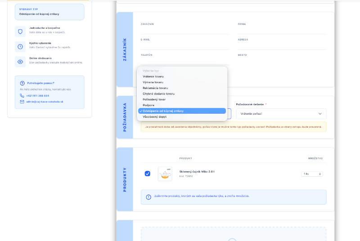Click the Množstvo column header
The height and width of the screenshot is (241, 360).
click(315, 158)
